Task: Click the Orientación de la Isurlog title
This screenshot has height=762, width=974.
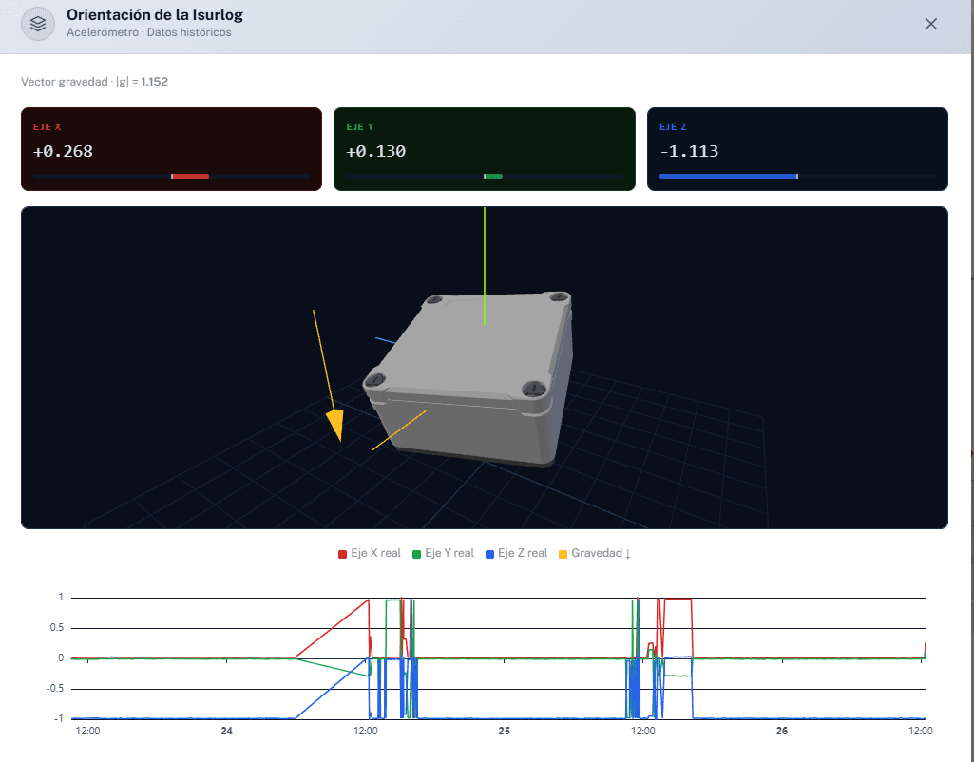Action: [155, 15]
